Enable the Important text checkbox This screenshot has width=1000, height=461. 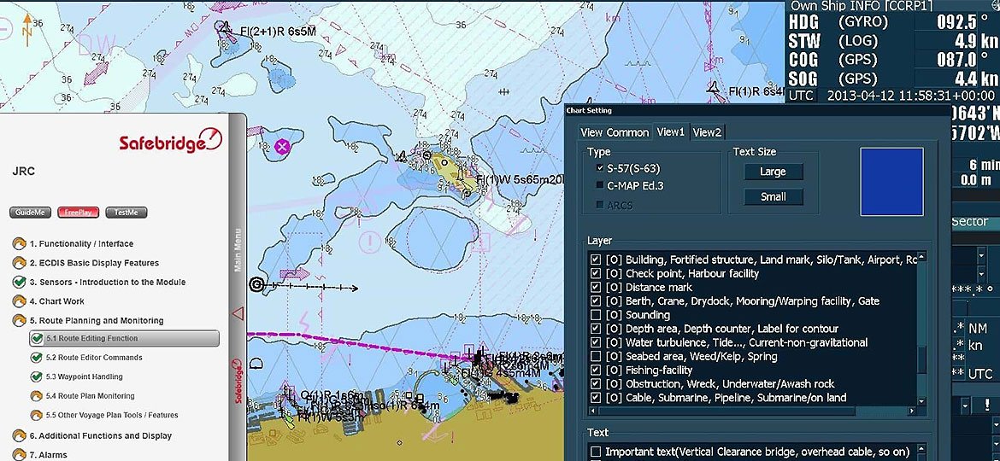click(x=596, y=452)
